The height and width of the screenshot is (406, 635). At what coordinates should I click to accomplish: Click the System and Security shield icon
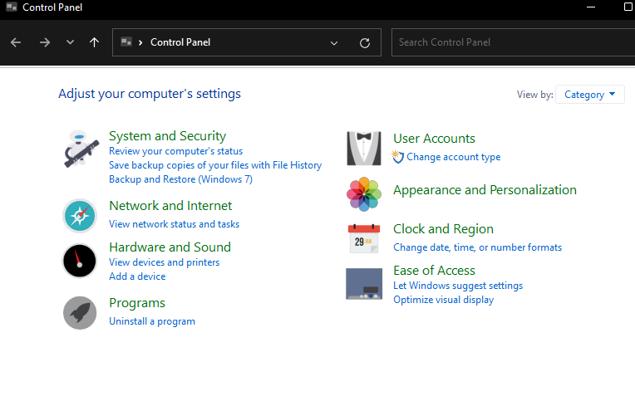click(81, 149)
